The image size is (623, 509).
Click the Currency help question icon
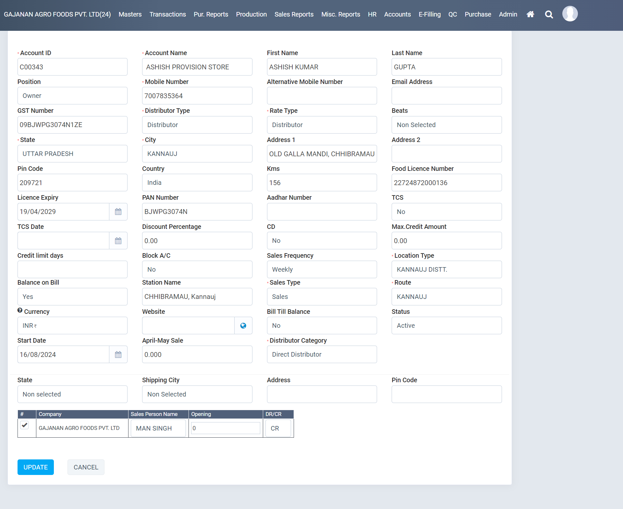(x=20, y=310)
